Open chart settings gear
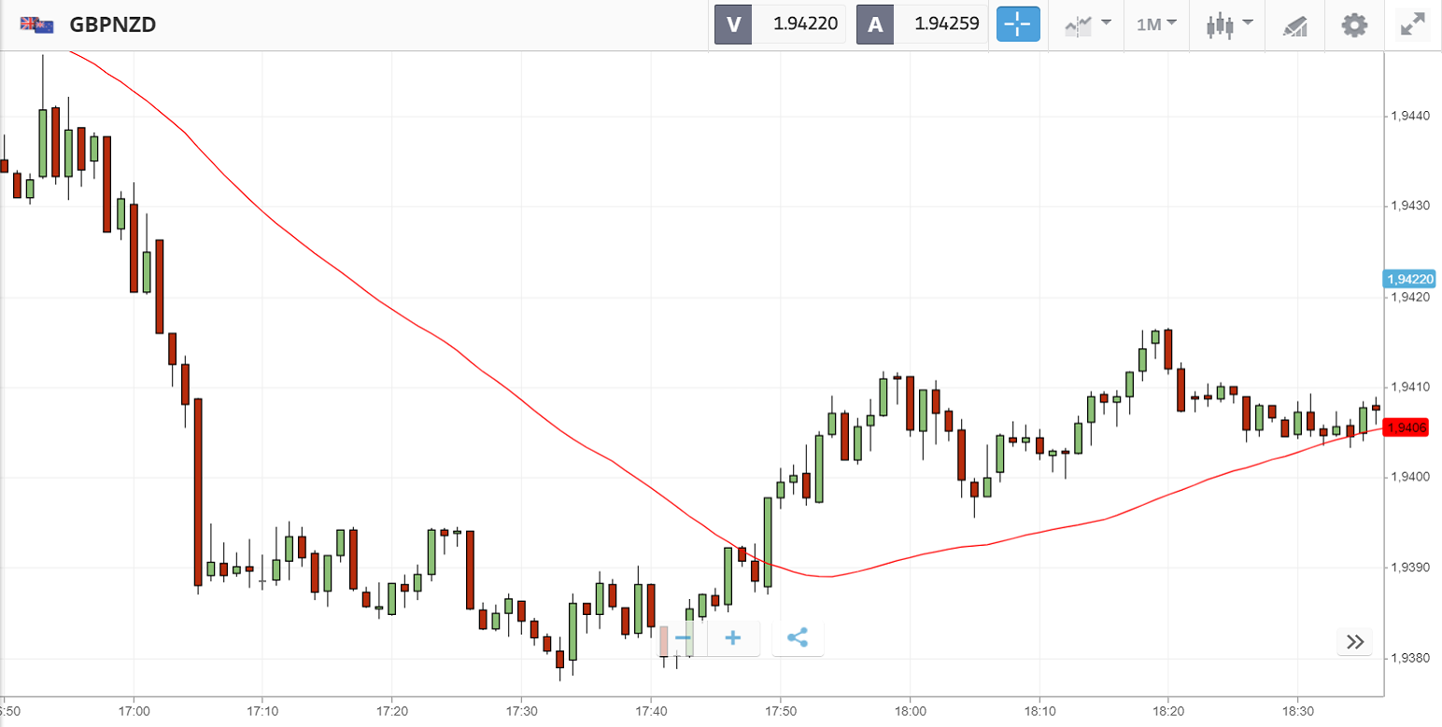1442x727 pixels. pos(1354,24)
